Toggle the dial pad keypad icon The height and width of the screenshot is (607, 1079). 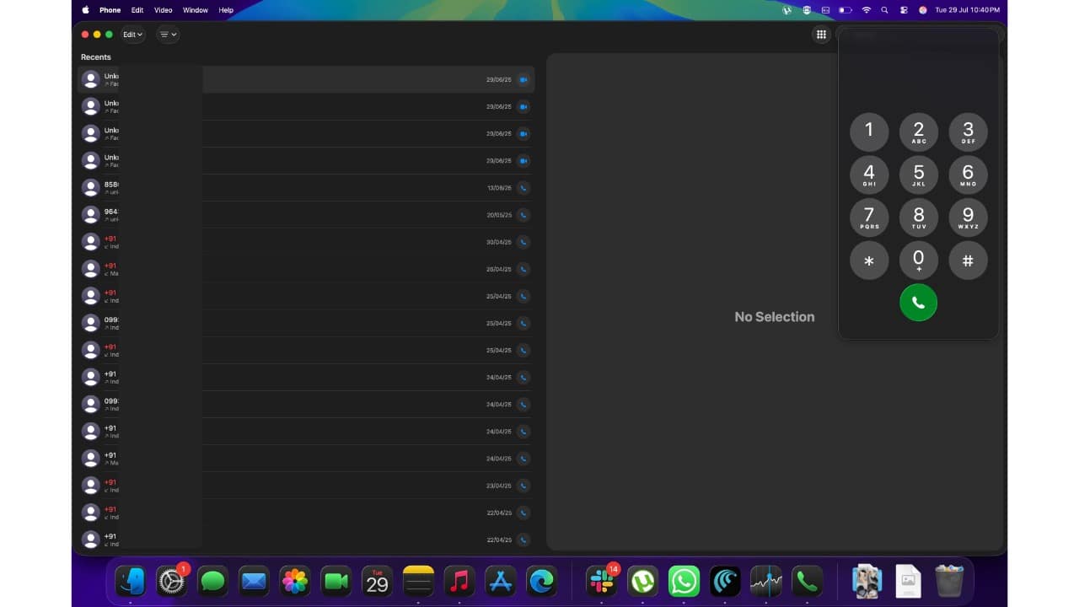(x=820, y=35)
